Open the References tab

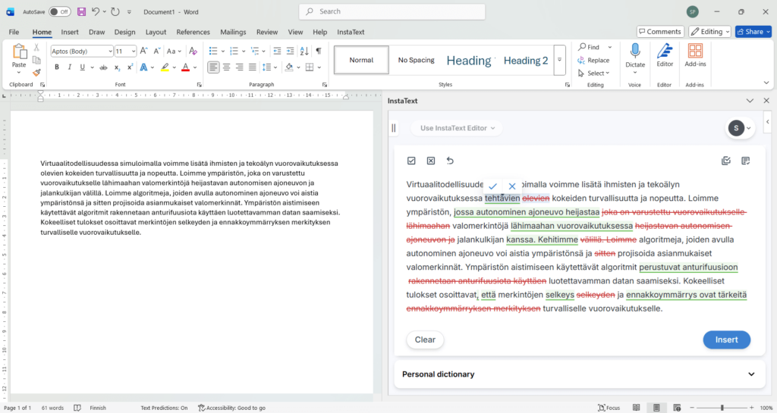[193, 33]
